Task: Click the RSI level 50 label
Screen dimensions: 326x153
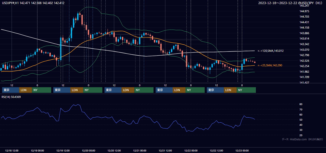Action: point(301,120)
